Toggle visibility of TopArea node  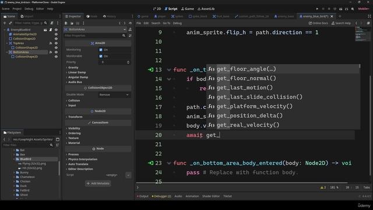click(x=56, y=43)
